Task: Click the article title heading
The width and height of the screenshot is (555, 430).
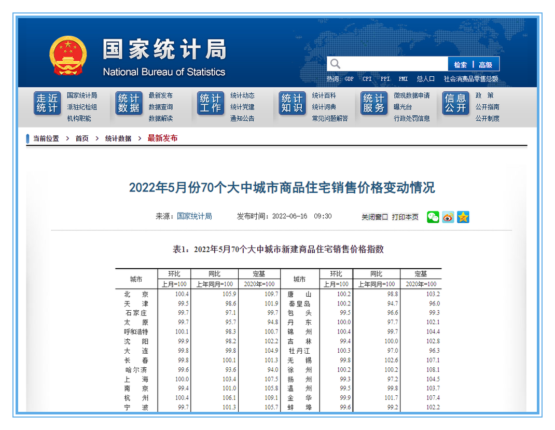Action: click(282, 188)
